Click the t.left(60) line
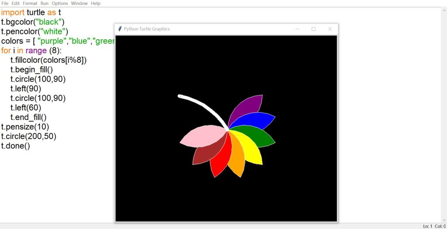This screenshot has width=447, height=229. click(x=26, y=108)
